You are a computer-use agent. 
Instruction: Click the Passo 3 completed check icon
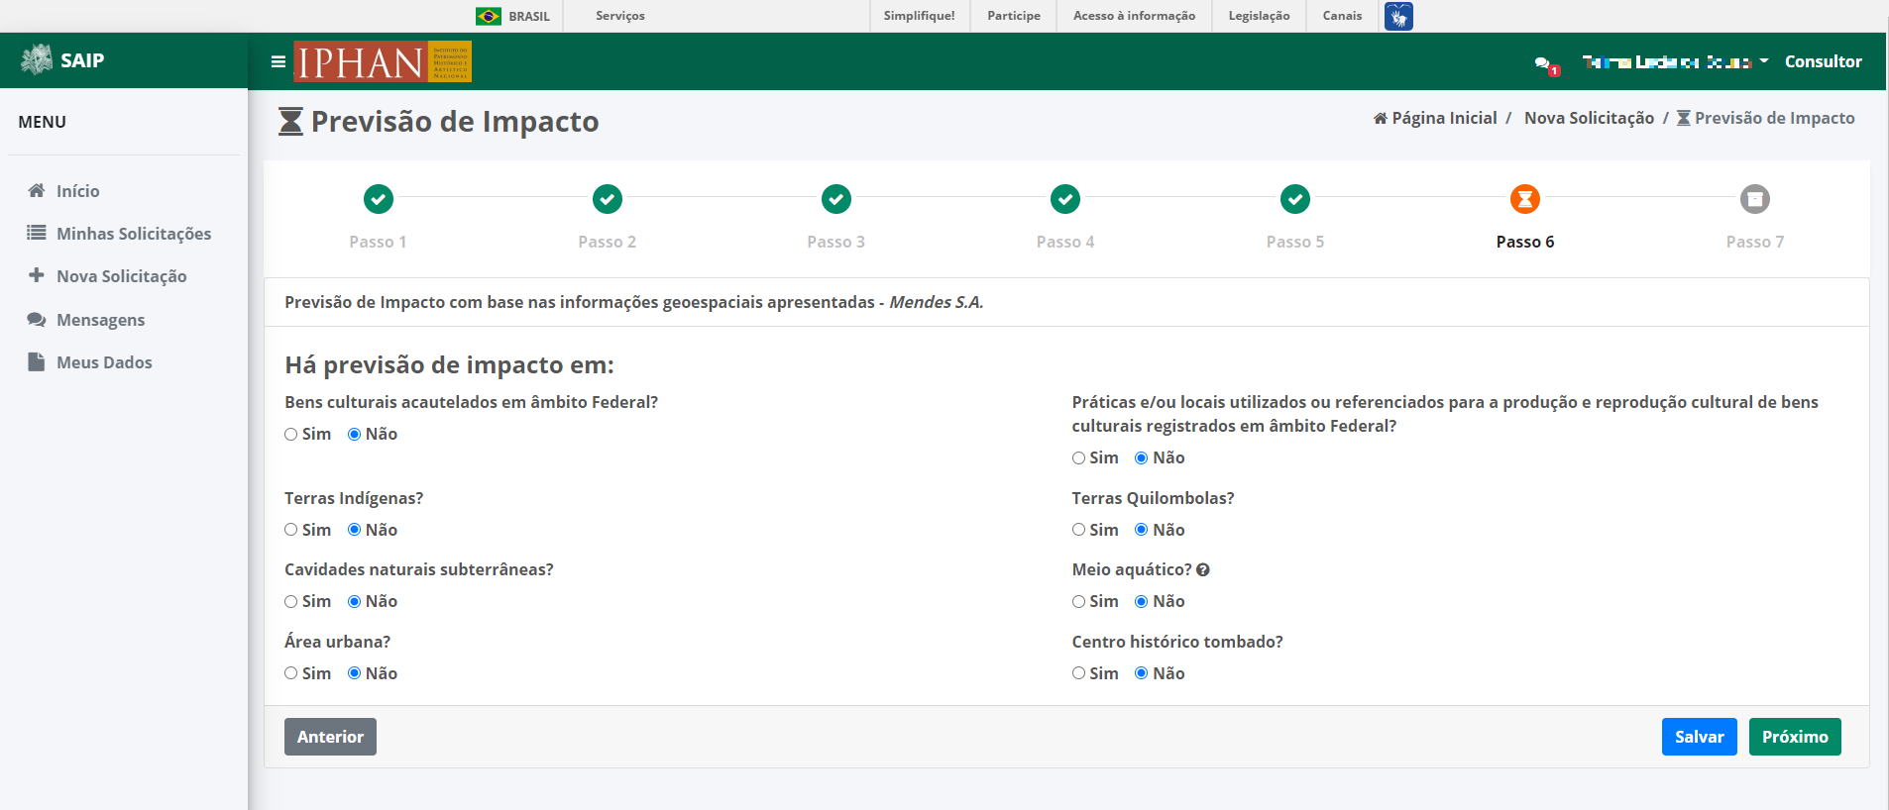pos(836,199)
